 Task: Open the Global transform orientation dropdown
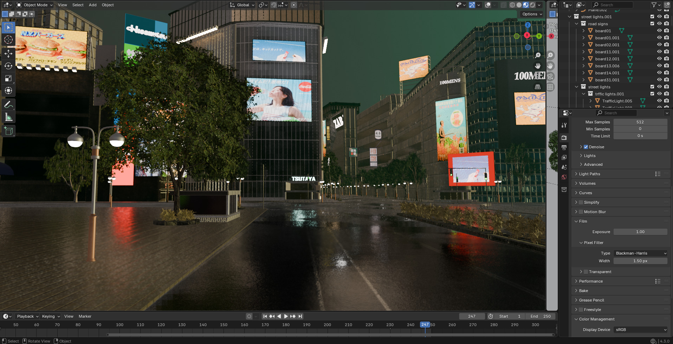coord(242,5)
